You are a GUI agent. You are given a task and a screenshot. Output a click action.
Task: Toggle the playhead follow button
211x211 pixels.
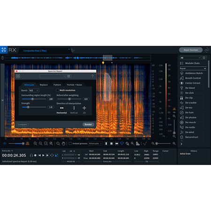[x=57, y=155]
